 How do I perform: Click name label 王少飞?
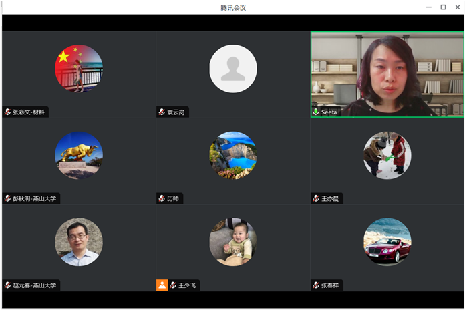(187, 285)
